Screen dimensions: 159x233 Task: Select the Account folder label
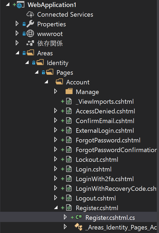click(78, 82)
